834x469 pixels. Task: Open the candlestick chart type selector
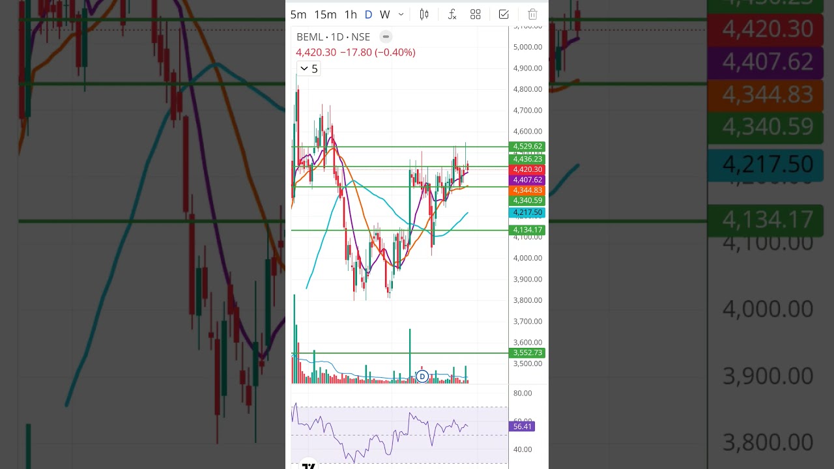424,14
